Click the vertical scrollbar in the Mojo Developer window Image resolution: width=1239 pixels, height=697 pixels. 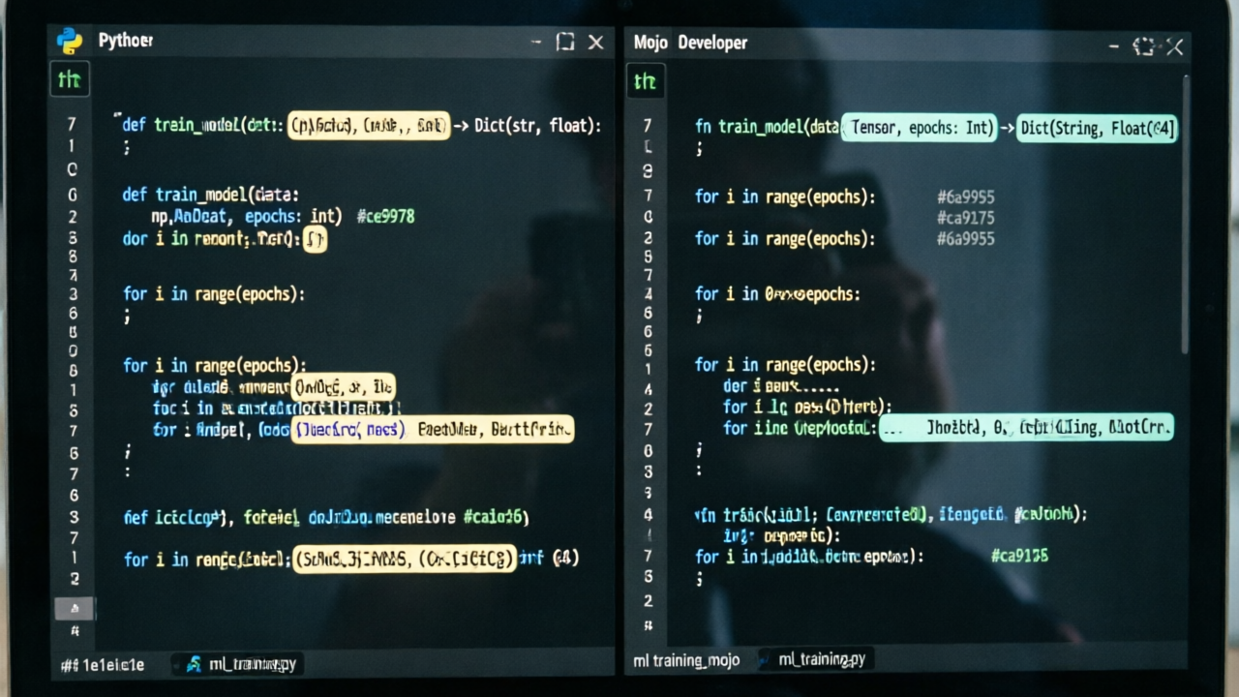[1185, 217]
